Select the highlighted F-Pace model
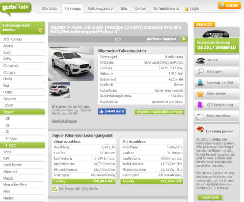This screenshot has height=202, width=244. [22, 145]
